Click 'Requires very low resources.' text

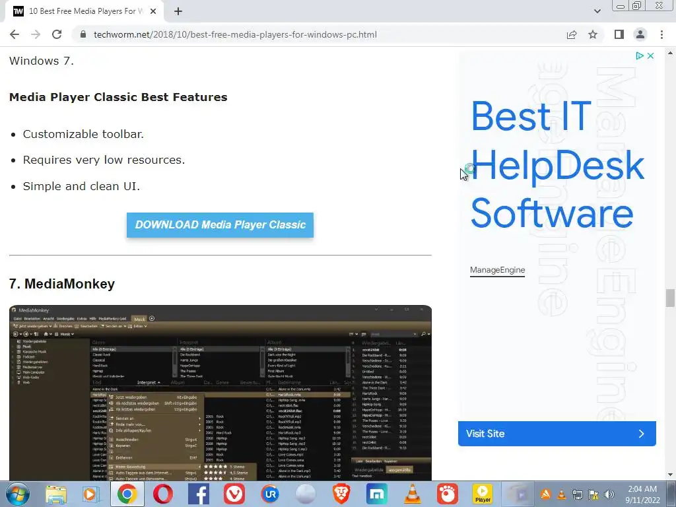(x=104, y=160)
